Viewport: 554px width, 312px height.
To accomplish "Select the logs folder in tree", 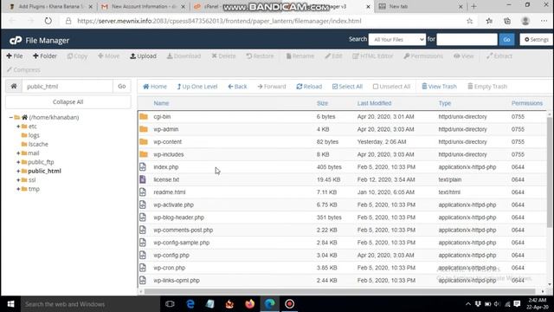I will coord(34,135).
